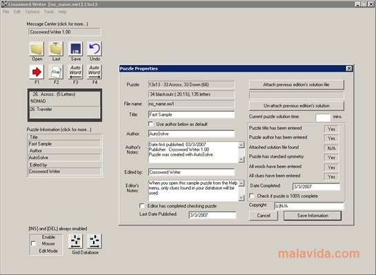376x275 pixels.
Task: Open a puzzle with the Open folder icon
Action: point(37,49)
